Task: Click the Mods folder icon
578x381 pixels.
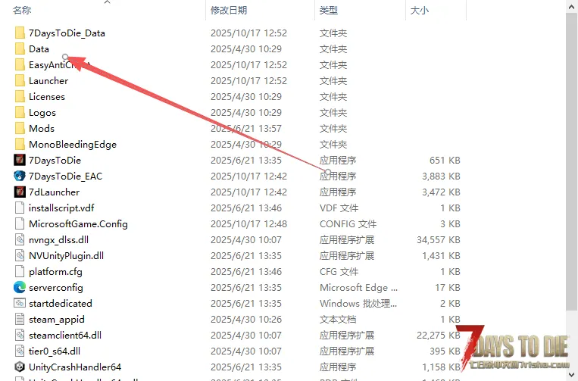Action: point(20,128)
